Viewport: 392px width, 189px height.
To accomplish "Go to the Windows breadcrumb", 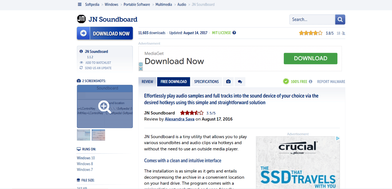I will coord(111,5).
